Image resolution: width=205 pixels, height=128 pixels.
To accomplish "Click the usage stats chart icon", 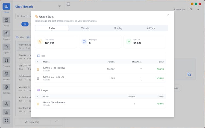I will (x=6, y=112).
